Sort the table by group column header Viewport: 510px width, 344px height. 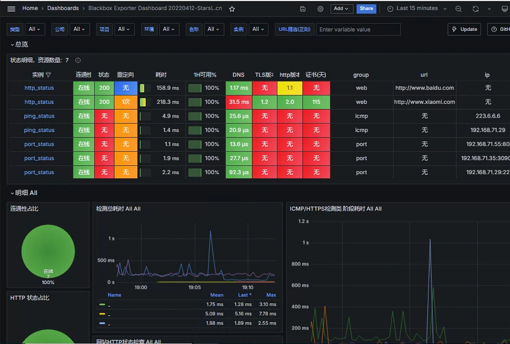[361, 75]
